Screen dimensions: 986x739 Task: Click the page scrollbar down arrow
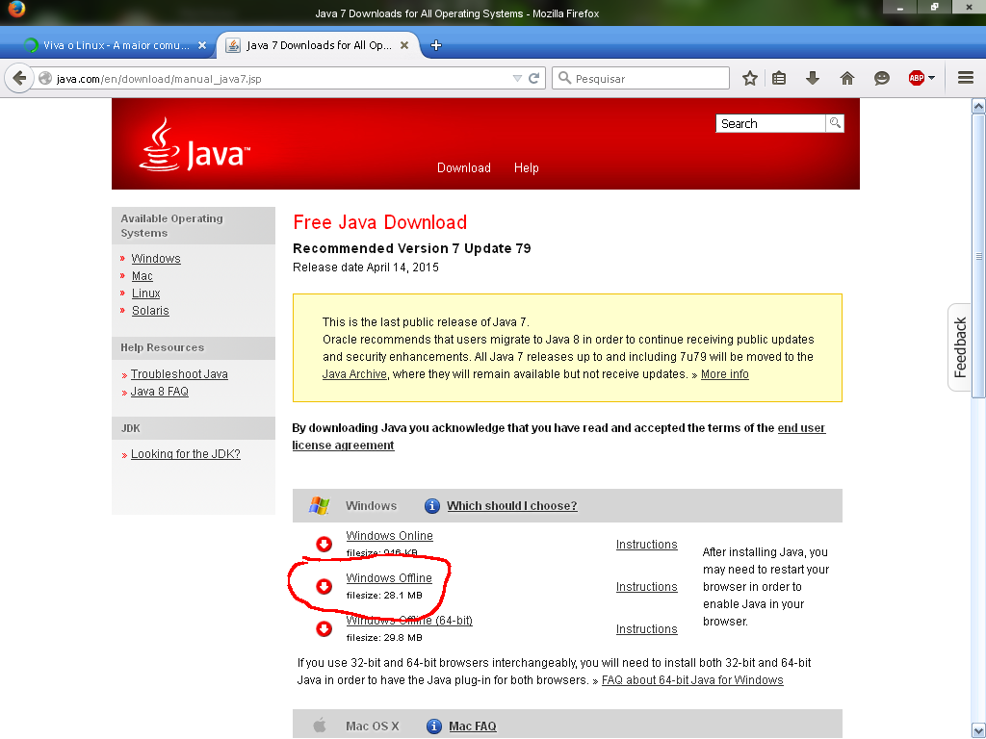coord(978,730)
